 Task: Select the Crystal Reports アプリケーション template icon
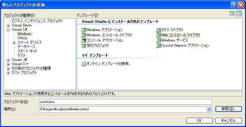click(159, 46)
